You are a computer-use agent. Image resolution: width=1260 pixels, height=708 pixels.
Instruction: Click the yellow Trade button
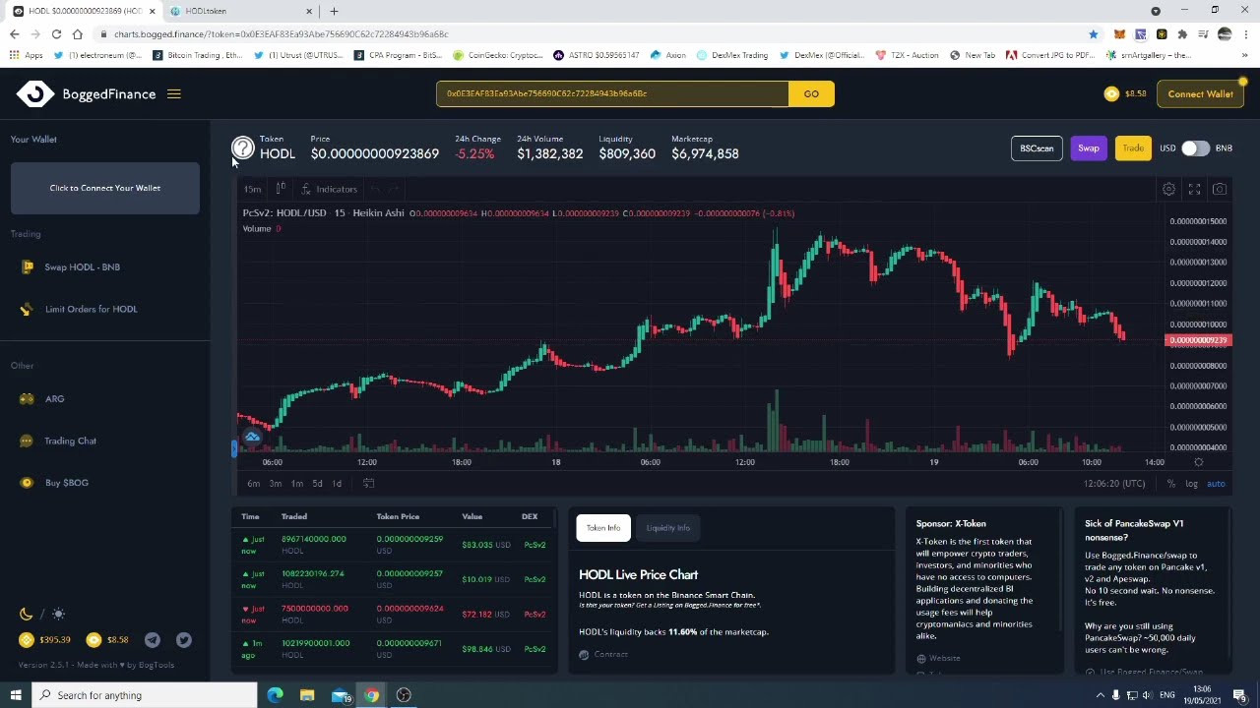tap(1133, 148)
